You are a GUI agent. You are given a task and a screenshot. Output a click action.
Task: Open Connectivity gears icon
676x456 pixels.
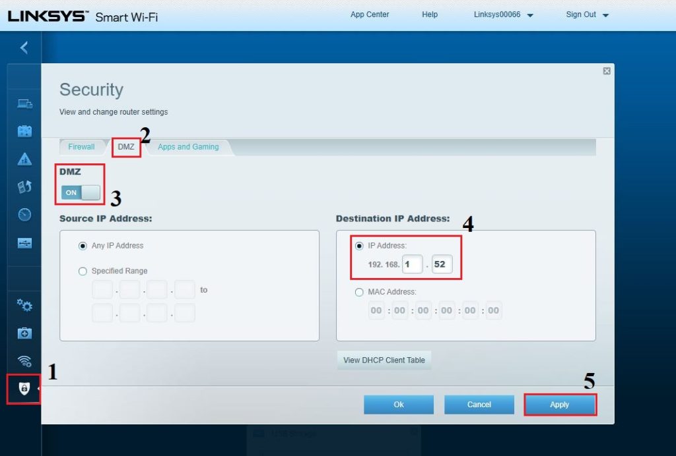point(24,305)
